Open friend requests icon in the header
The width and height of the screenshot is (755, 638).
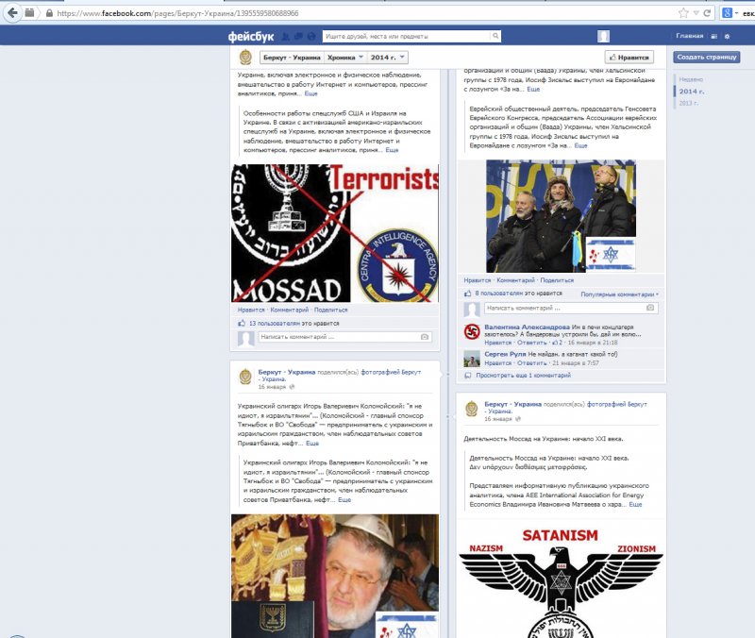286,36
